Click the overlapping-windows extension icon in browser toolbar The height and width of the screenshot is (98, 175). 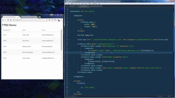59,20
